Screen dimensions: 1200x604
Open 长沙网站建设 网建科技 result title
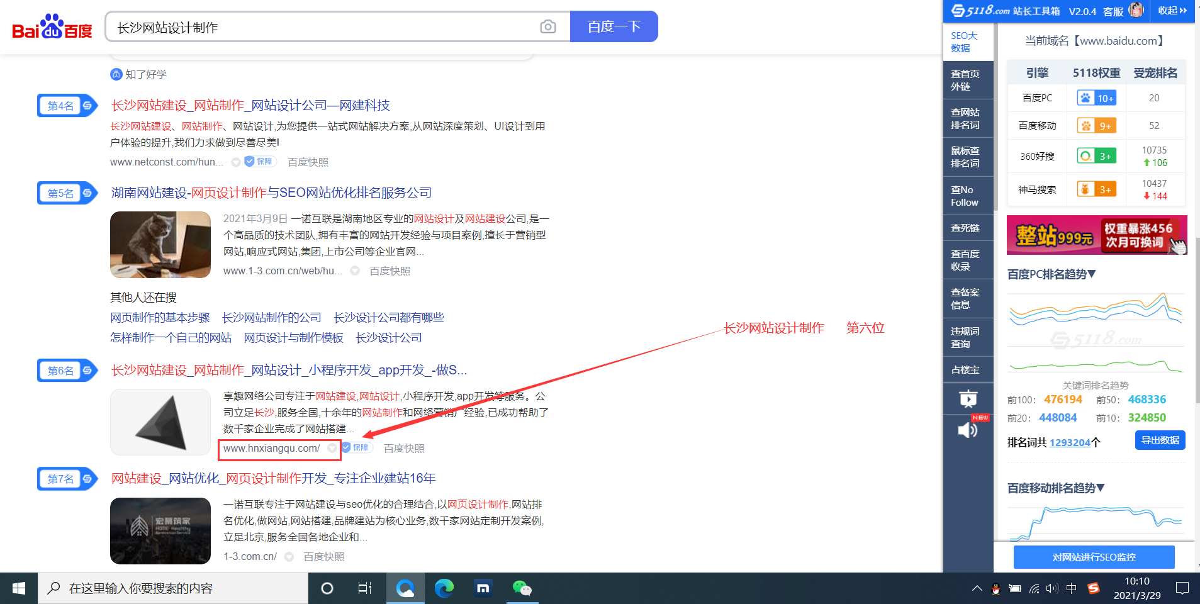pyautogui.click(x=250, y=106)
